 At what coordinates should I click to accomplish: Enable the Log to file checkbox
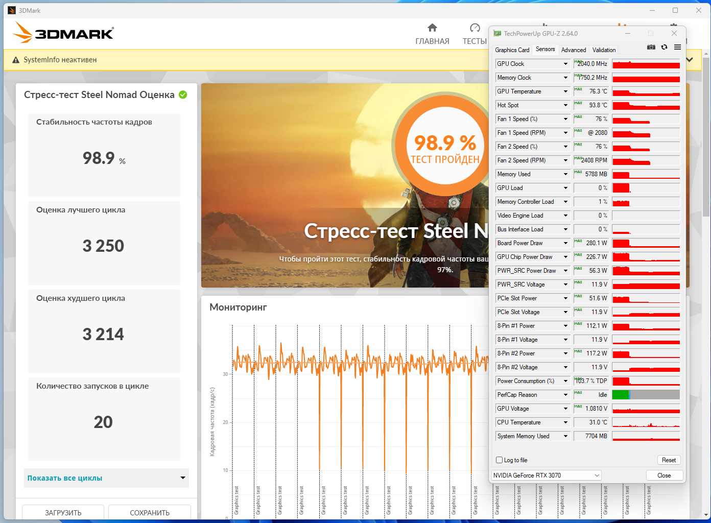coord(500,460)
